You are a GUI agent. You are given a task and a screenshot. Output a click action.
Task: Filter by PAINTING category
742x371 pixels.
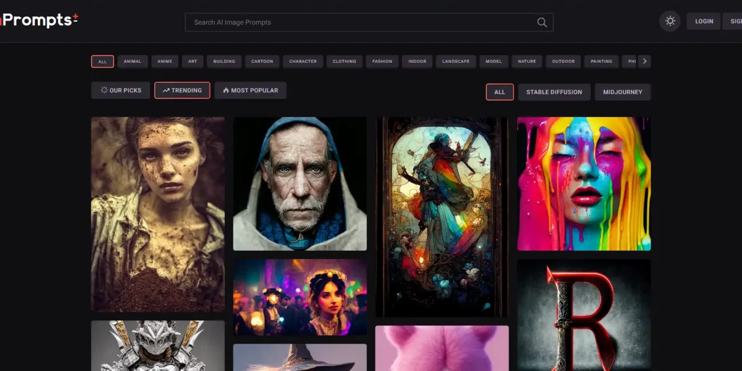[601, 62]
